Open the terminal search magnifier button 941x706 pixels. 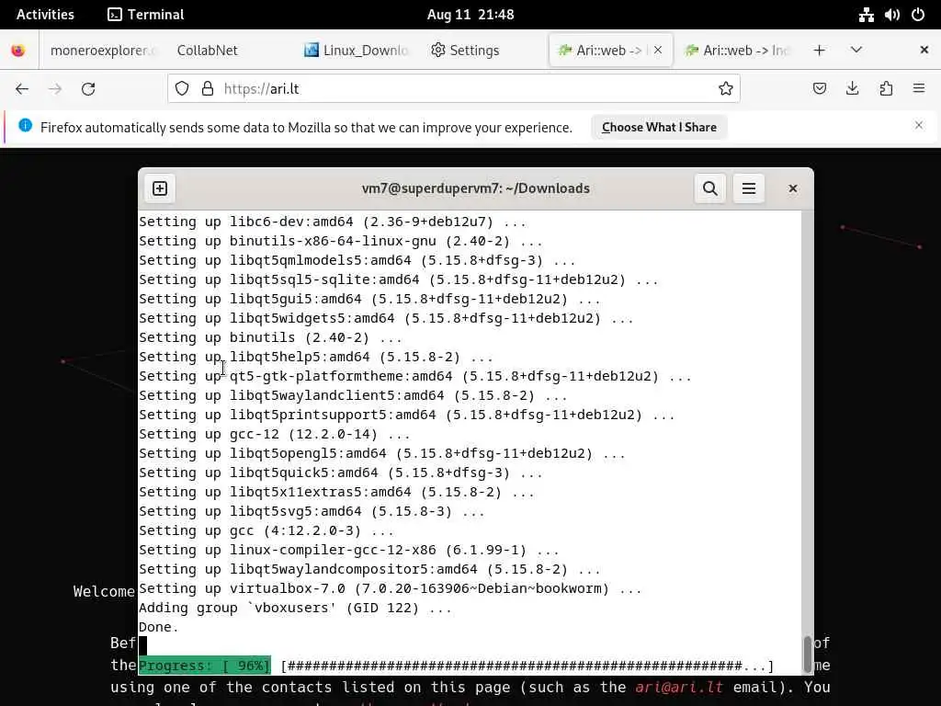[710, 188]
